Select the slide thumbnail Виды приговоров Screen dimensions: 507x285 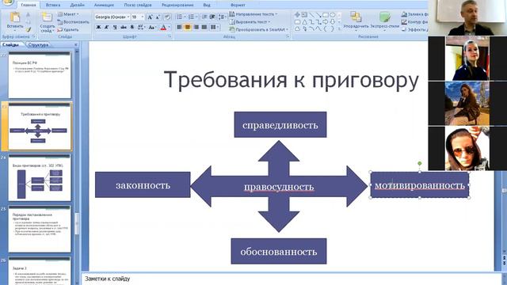click(40, 177)
